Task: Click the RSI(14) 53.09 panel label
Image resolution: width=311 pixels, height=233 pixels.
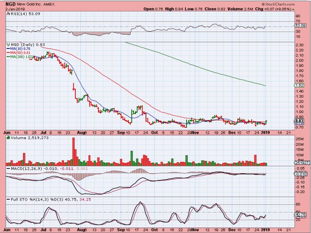Action: [x=25, y=14]
